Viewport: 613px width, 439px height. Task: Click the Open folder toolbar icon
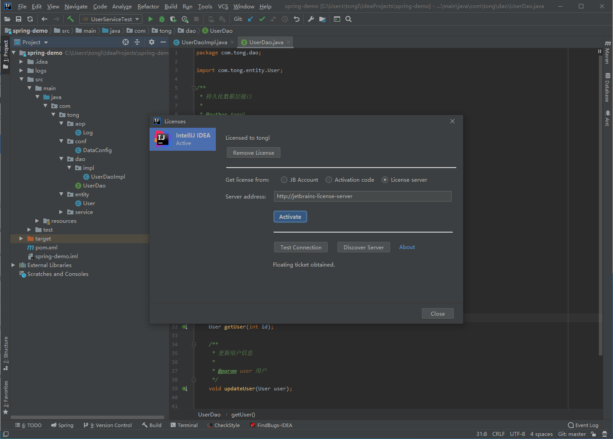[x=7, y=19]
